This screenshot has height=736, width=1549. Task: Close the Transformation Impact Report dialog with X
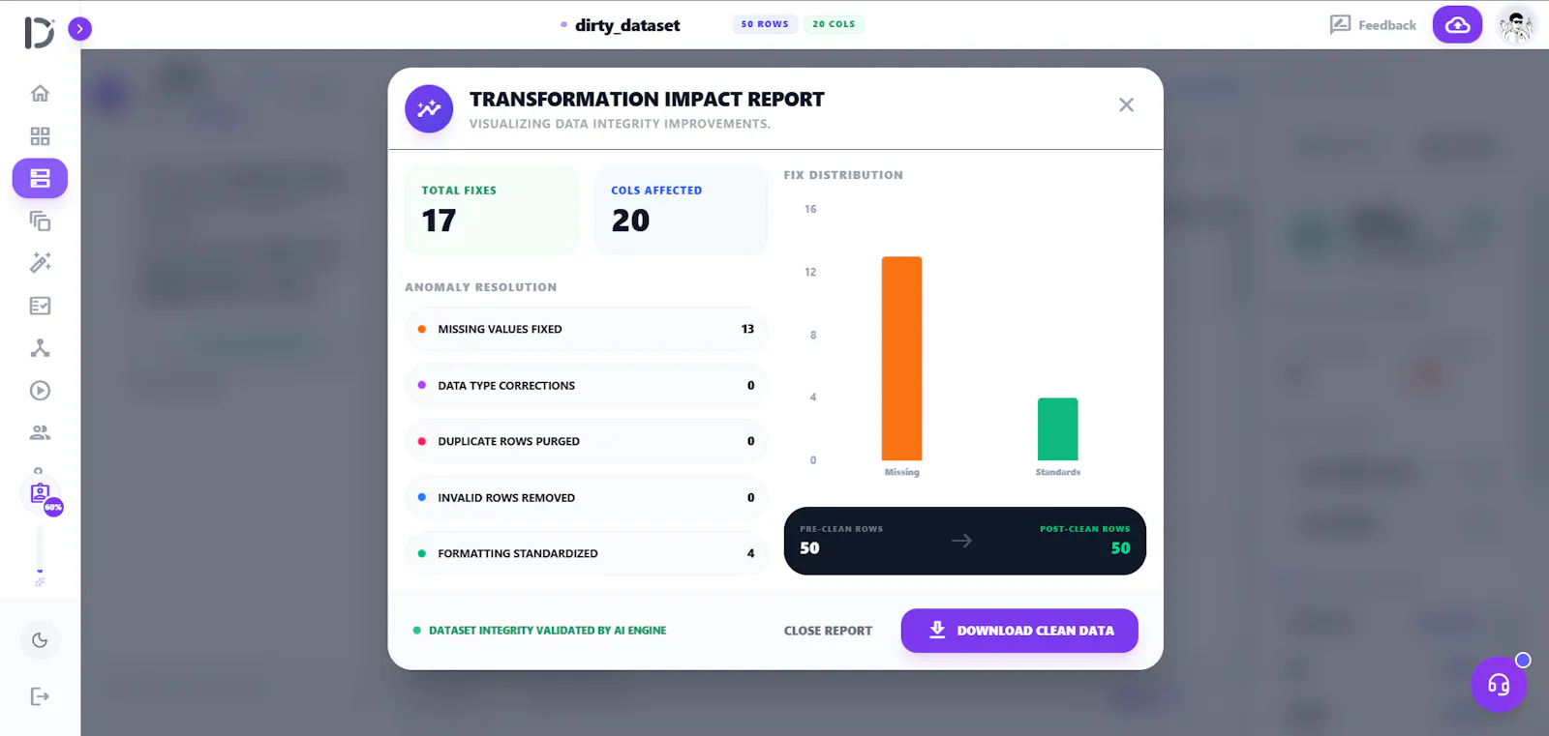click(x=1126, y=104)
